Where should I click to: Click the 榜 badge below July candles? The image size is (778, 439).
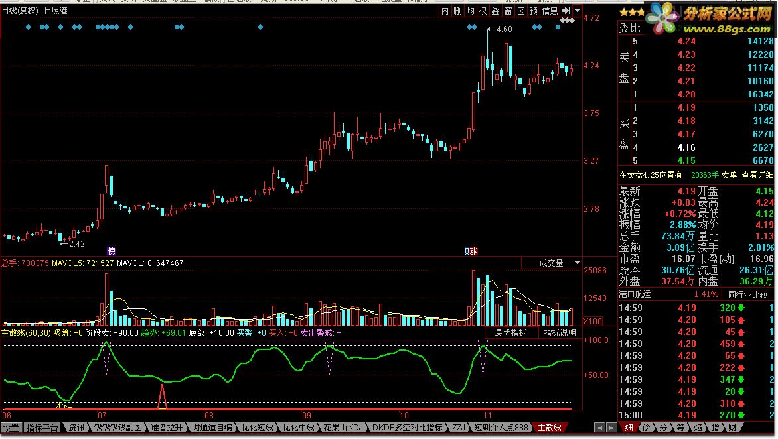tap(111, 251)
